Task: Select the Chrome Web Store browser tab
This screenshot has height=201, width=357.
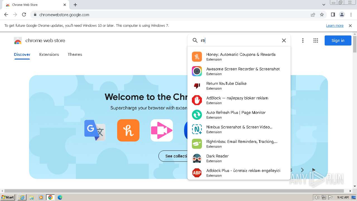Action: tap(36, 5)
